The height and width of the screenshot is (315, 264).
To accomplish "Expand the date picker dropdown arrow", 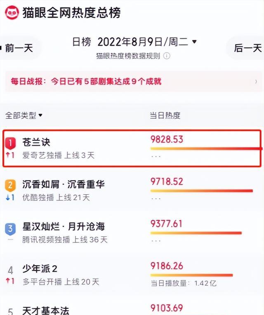I will [194, 42].
